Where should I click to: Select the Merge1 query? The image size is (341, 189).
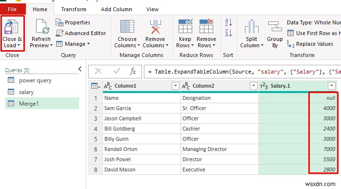[x=42, y=103]
